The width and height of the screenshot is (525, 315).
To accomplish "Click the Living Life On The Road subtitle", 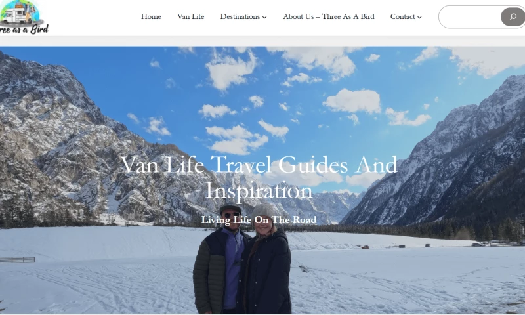I will (259, 220).
